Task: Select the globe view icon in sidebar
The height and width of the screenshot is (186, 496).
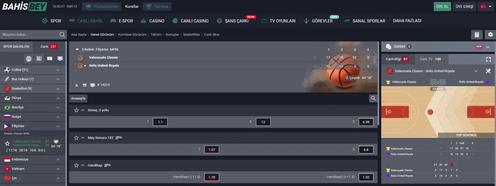Action: (29, 59)
